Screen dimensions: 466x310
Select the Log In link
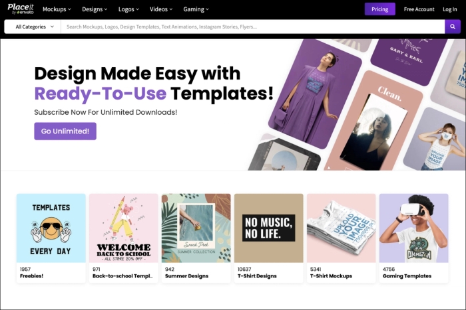[449, 9]
